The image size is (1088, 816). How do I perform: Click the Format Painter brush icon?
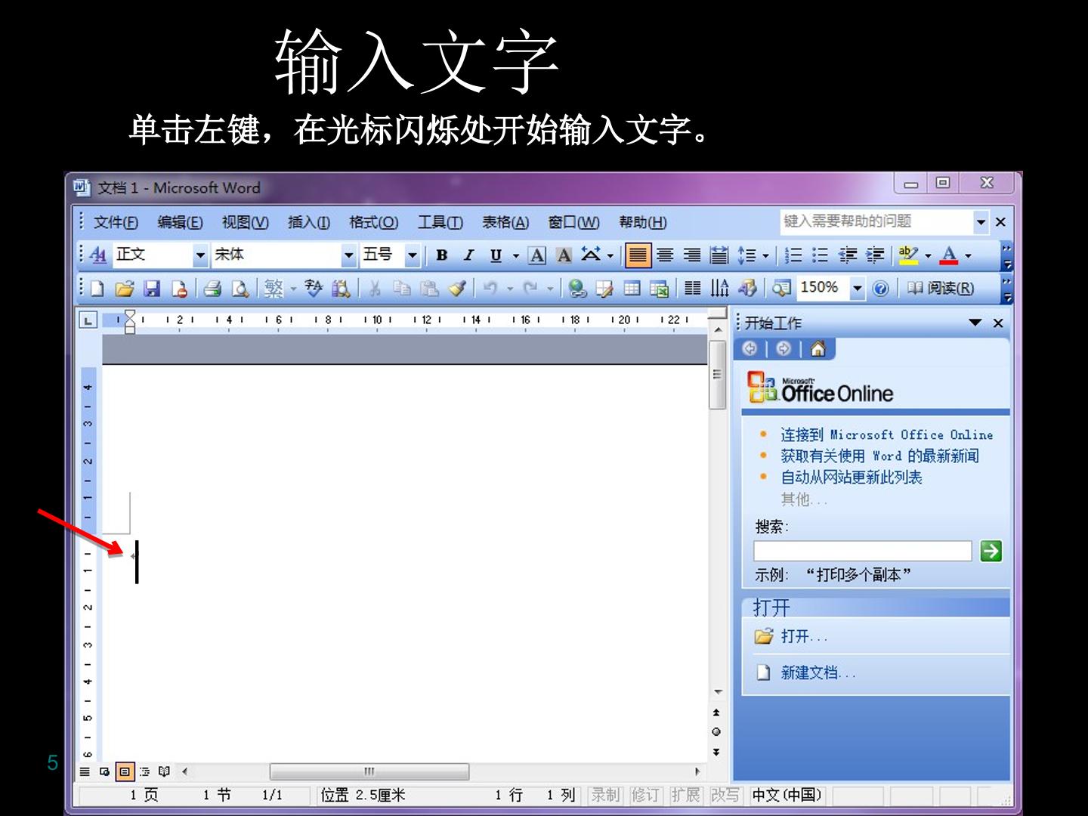coord(456,288)
